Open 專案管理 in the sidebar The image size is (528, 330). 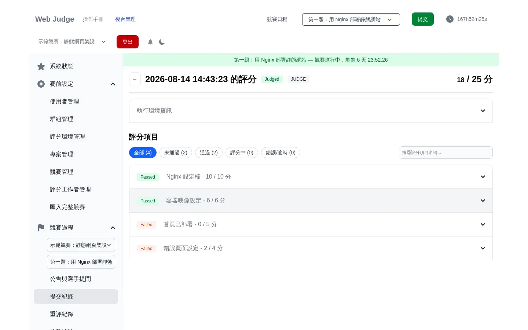(x=76, y=154)
